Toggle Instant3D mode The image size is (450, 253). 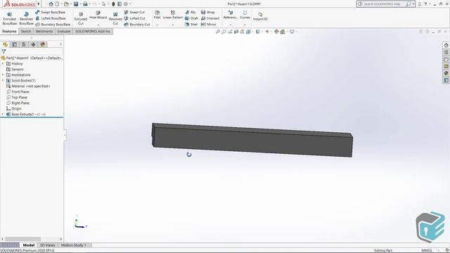click(x=260, y=16)
